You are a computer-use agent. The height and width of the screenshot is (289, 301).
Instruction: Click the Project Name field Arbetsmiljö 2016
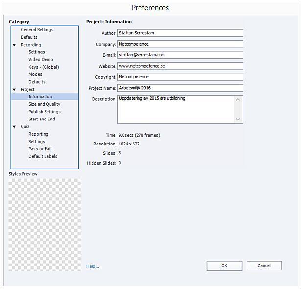click(180, 88)
